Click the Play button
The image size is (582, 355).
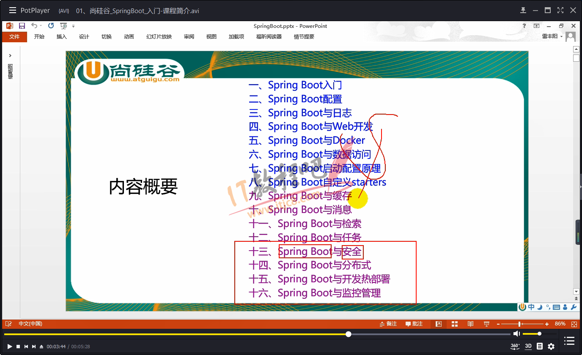[10, 347]
